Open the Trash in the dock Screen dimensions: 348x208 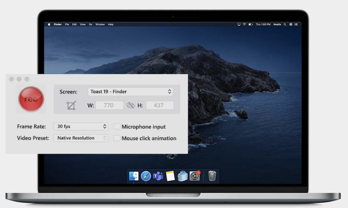click(212, 176)
